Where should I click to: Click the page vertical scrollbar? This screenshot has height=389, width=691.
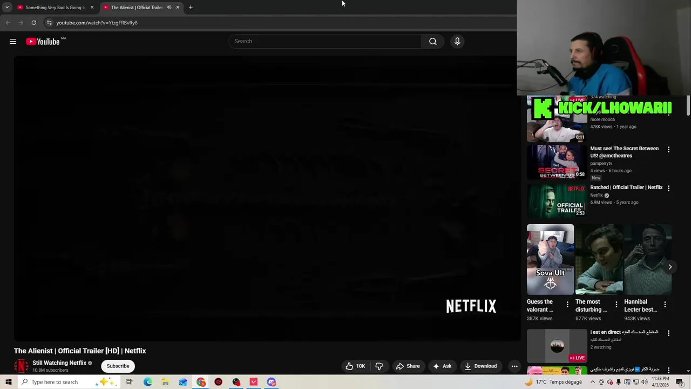688,105
